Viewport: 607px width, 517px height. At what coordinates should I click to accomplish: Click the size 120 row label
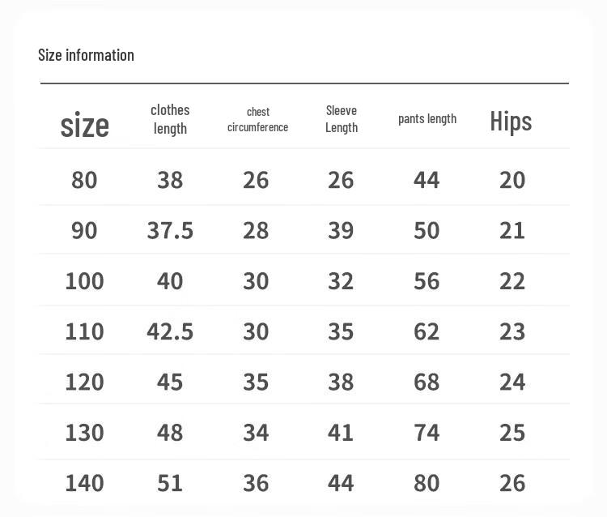point(84,382)
